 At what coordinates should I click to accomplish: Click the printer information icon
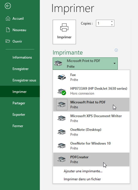click(116, 50)
